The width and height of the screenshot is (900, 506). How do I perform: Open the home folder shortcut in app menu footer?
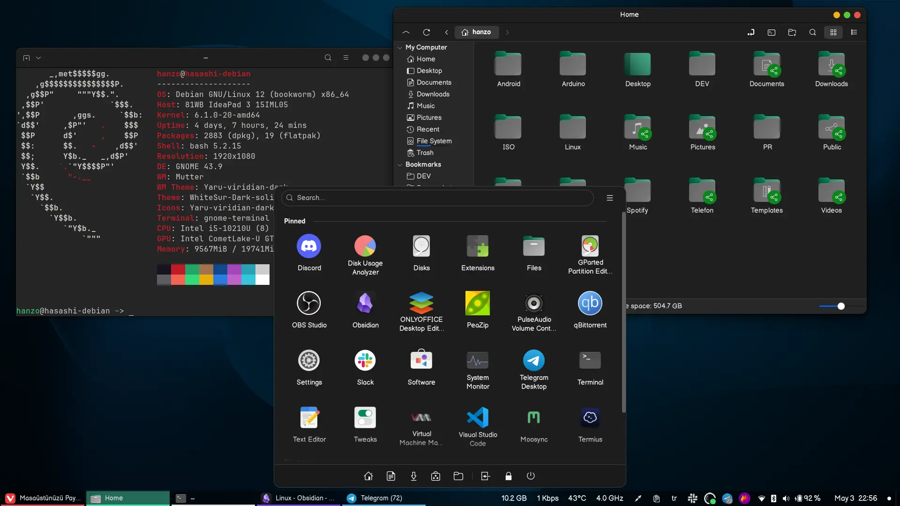368,476
